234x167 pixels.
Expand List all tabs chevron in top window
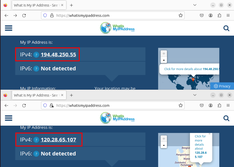(195, 5)
